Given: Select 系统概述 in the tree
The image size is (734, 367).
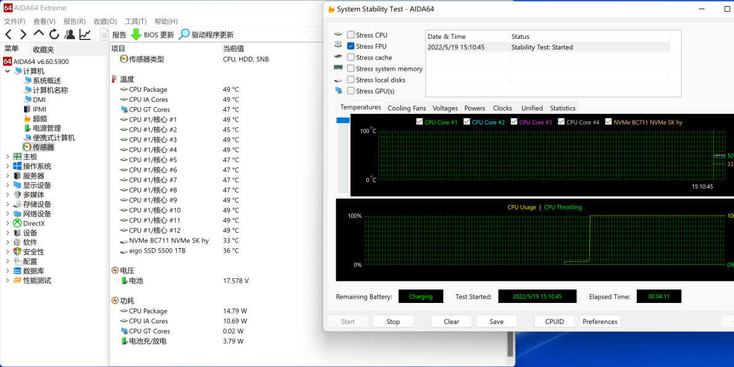Looking at the screenshot, I should [47, 81].
